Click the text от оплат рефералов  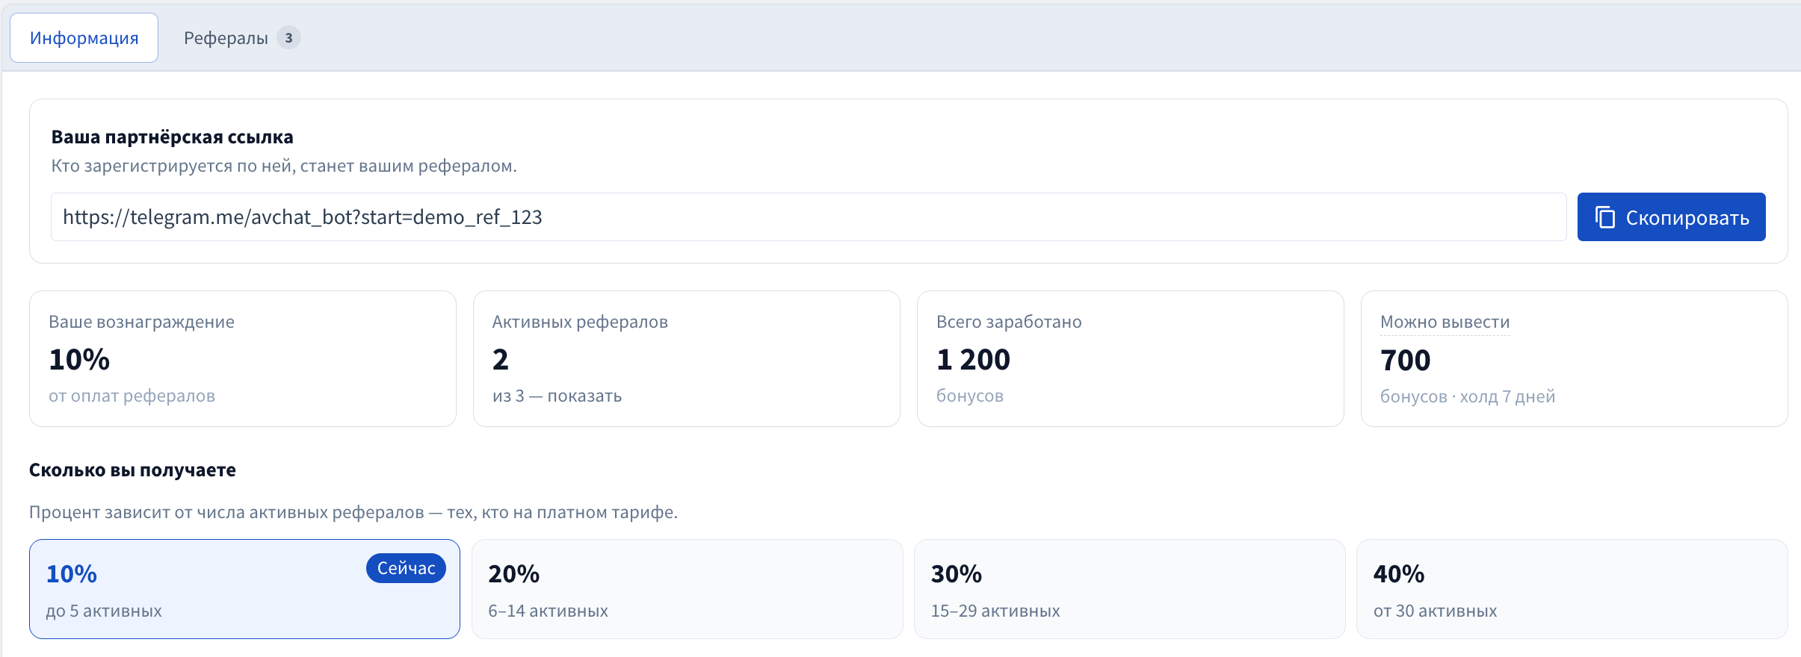[x=132, y=396]
